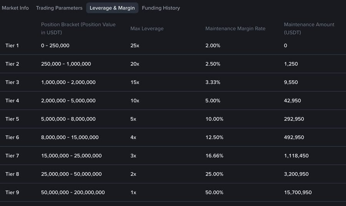
Task: Select the Tier 7 row label
Action: (x=12, y=156)
